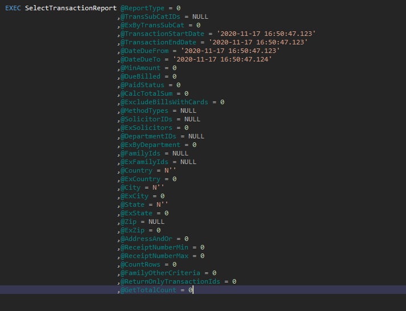
Task: Click the @DateDueTo parameter name
Action: pyautogui.click(x=140, y=59)
